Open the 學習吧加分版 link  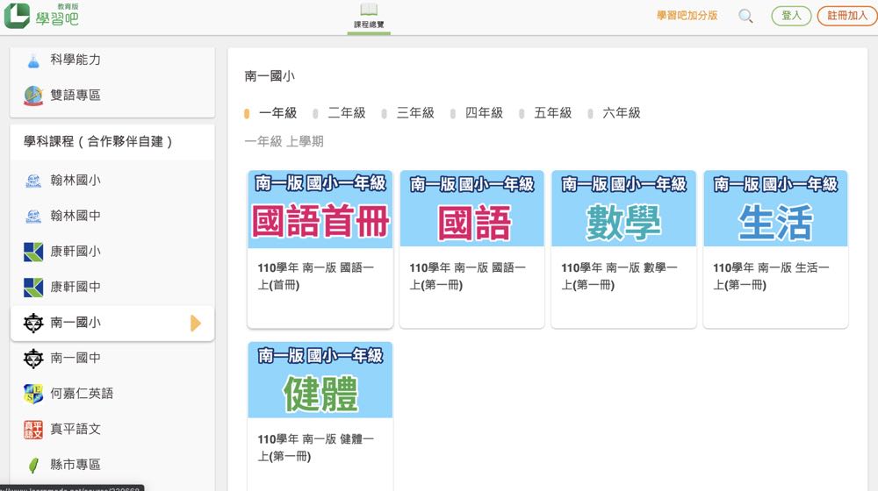687,16
